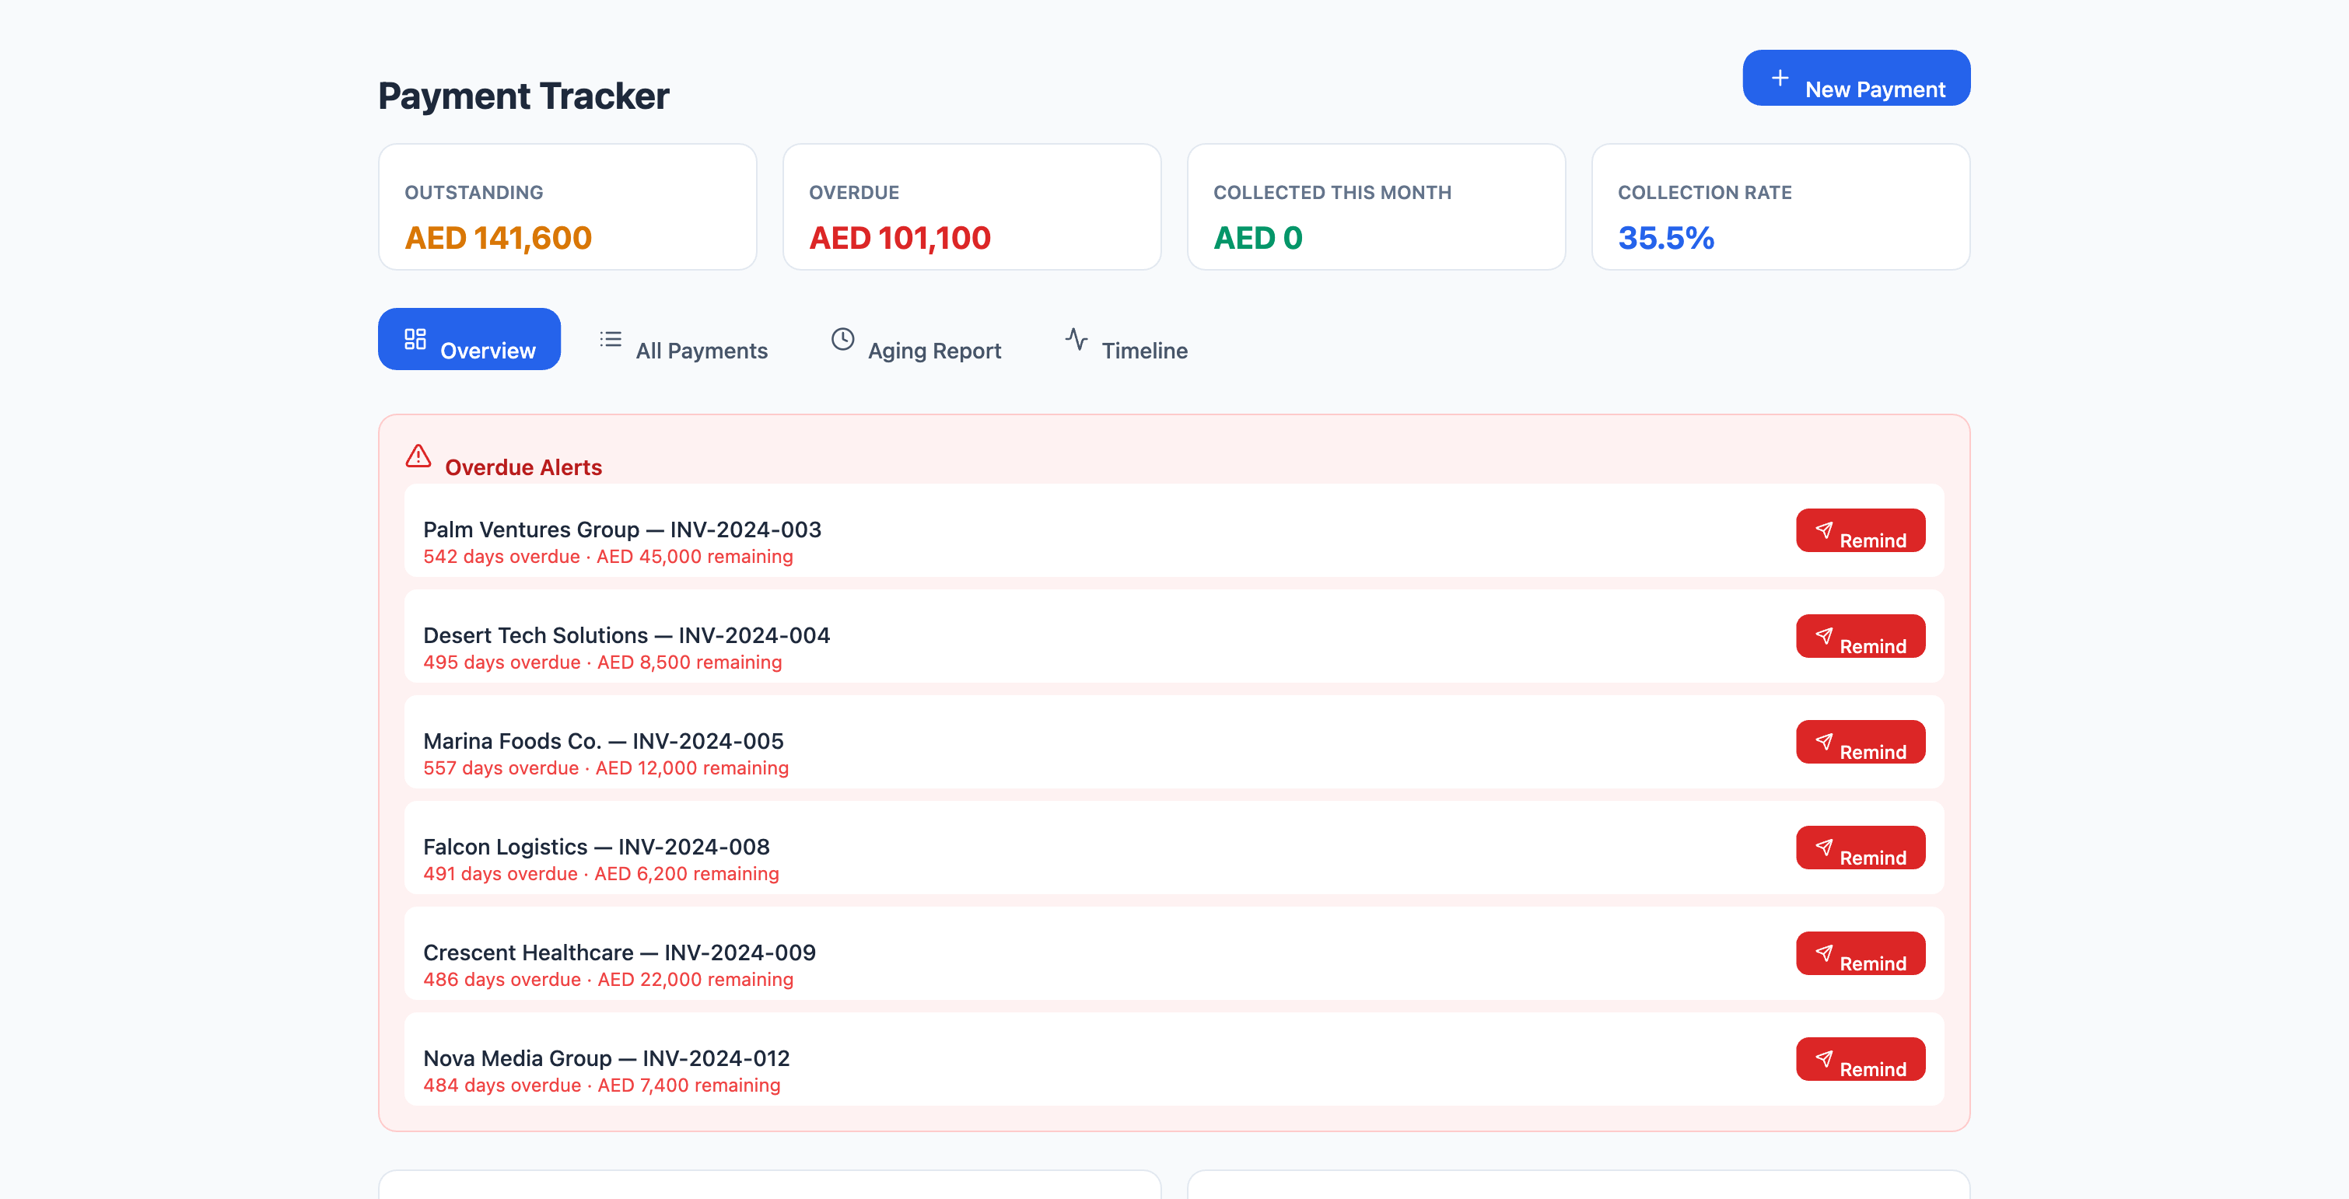This screenshot has width=2349, height=1199.
Task: Open the Collected This Month card
Action: tap(1376, 207)
